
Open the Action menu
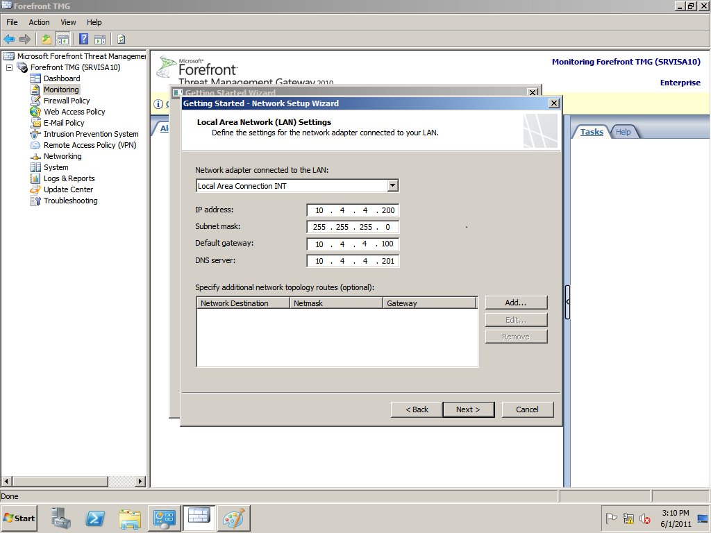39,22
